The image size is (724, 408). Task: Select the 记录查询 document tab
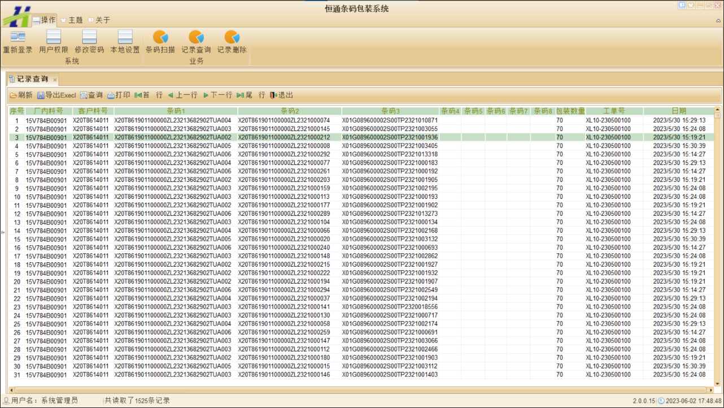pos(32,79)
